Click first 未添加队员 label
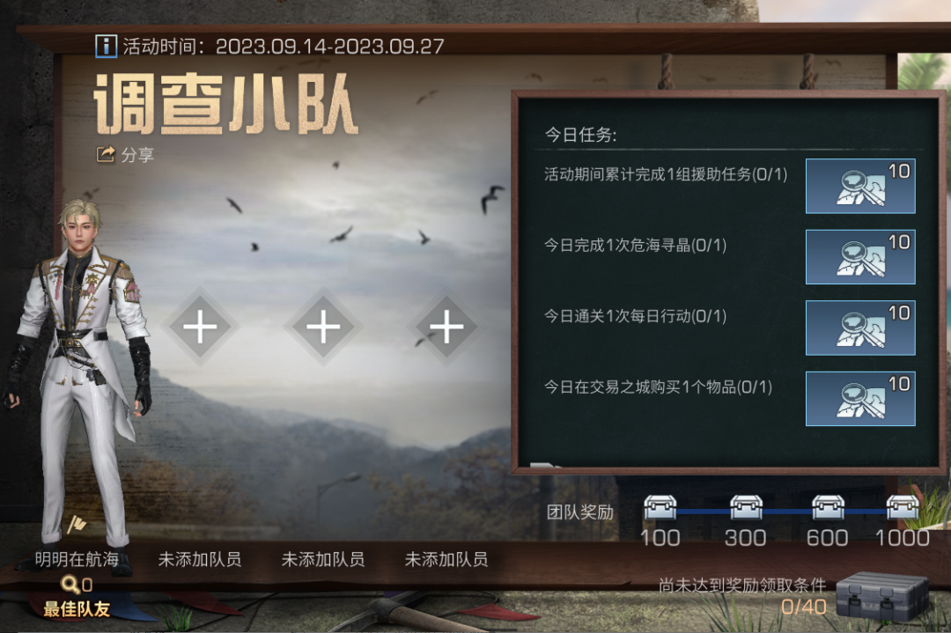This screenshot has width=951, height=633. [x=200, y=559]
